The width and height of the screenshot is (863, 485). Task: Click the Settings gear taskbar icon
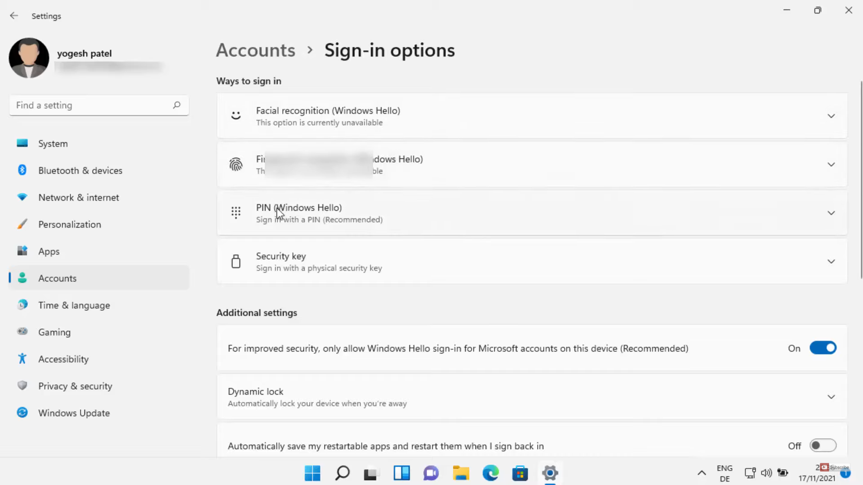point(550,473)
